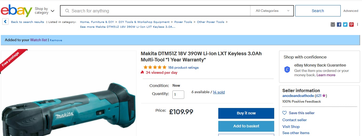The width and height of the screenshot is (362, 136).
Task: Share the listing by email icon
Action: click(x=333, y=25)
